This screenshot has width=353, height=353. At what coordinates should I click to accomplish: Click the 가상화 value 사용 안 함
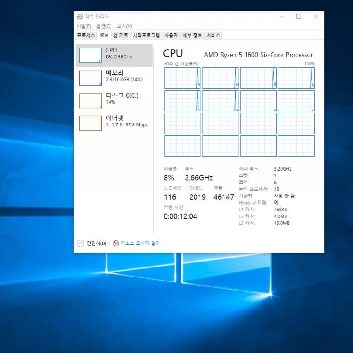[284, 196]
